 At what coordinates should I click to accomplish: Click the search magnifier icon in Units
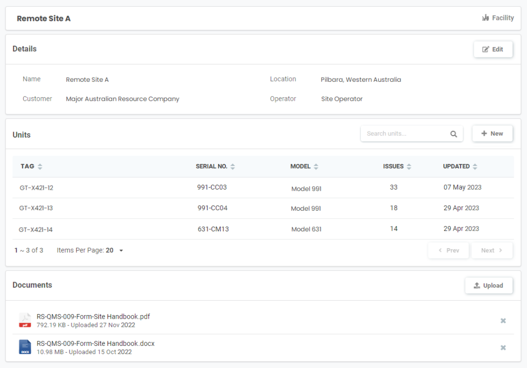pos(453,134)
